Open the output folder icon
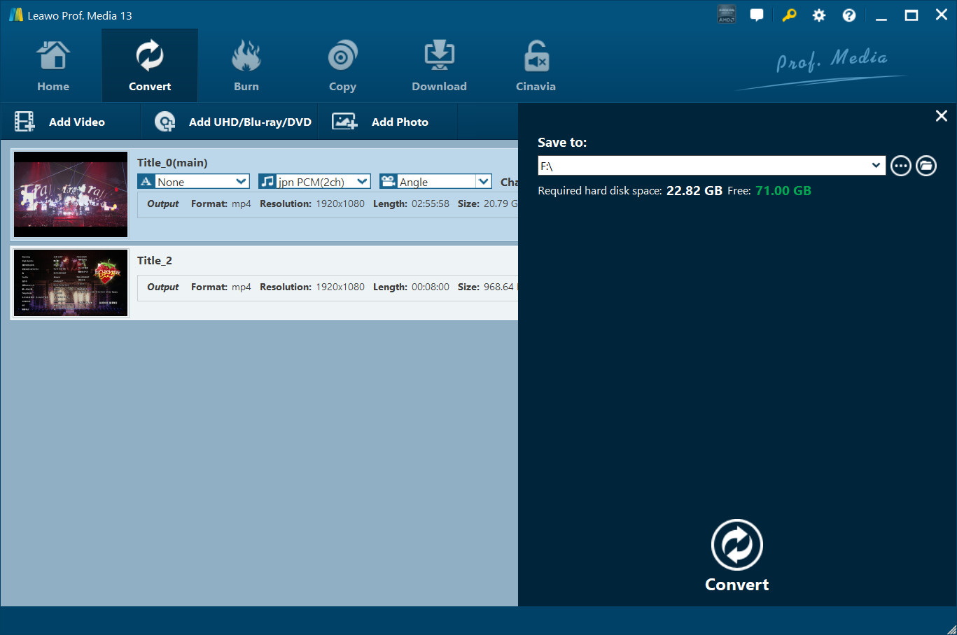The height and width of the screenshot is (635, 957). pyautogui.click(x=925, y=166)
